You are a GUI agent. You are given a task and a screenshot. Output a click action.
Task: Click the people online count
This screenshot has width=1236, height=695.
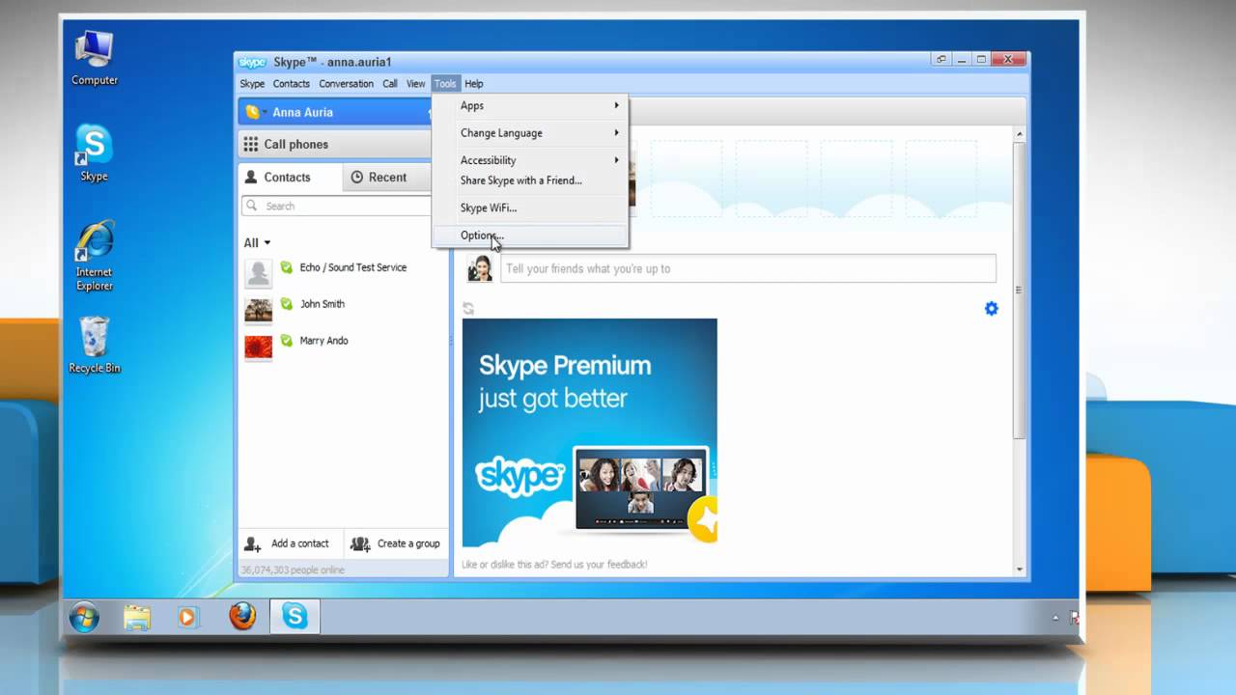(x=293, y=570)
